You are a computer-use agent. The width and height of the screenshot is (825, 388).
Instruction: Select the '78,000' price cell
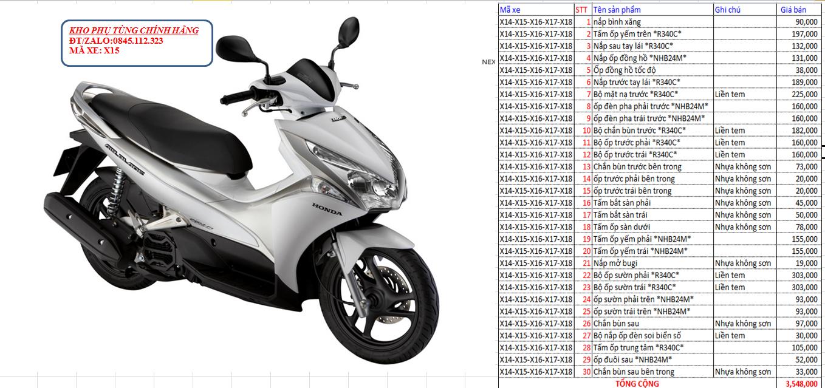(x=798, y=227)
